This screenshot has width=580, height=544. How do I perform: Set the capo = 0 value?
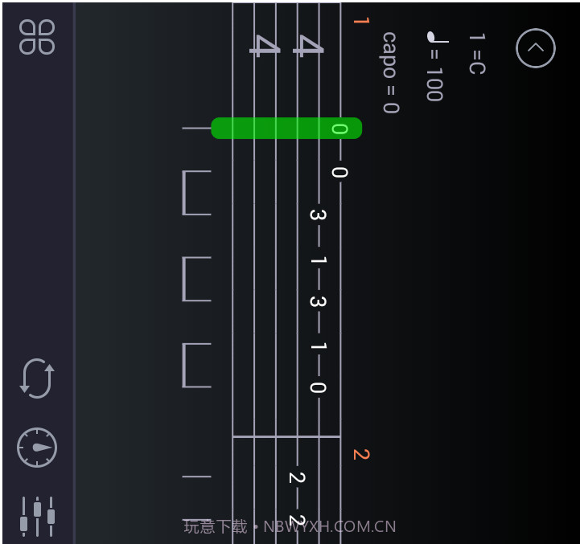[x=391, y=72]
